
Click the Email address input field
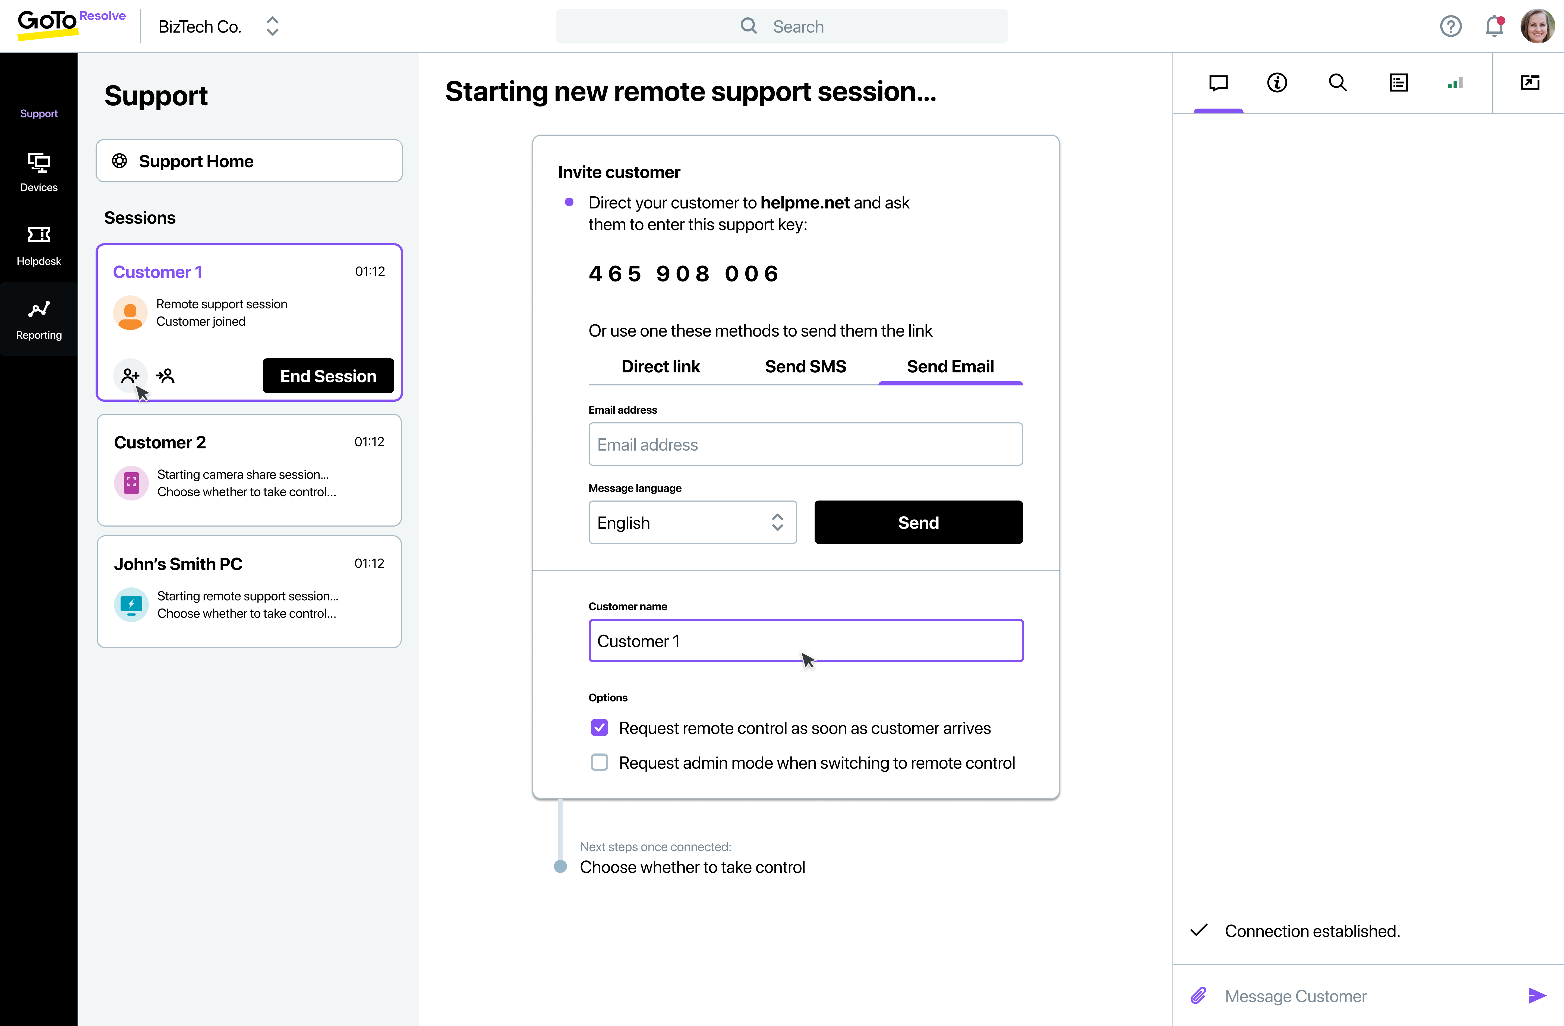[x=805, y=445]
